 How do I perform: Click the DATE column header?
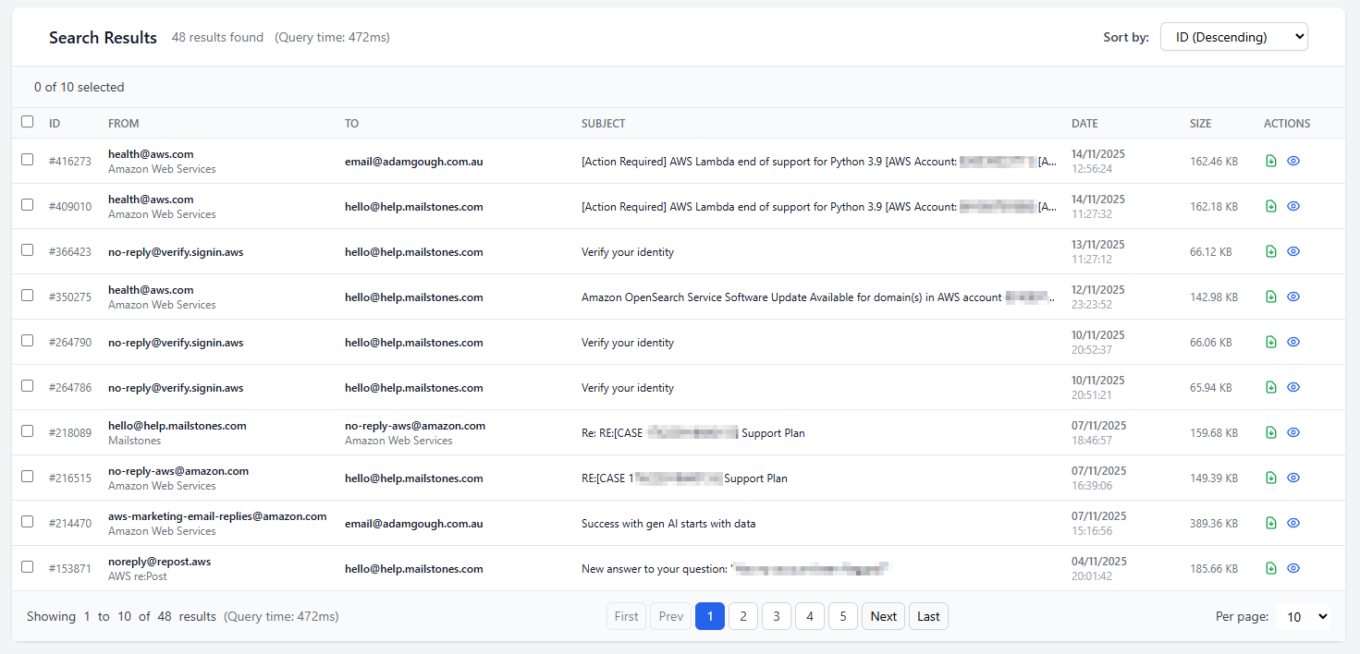[1084, 124]
